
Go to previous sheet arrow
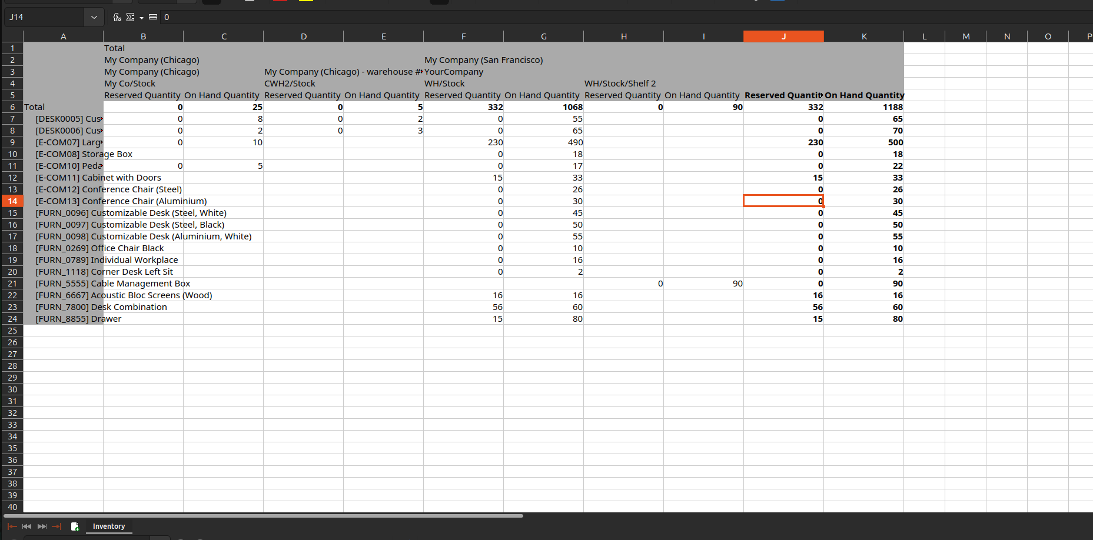[26, 526]
